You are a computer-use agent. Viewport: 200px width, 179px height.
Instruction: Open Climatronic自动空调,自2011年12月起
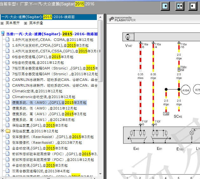pos(43,97)
